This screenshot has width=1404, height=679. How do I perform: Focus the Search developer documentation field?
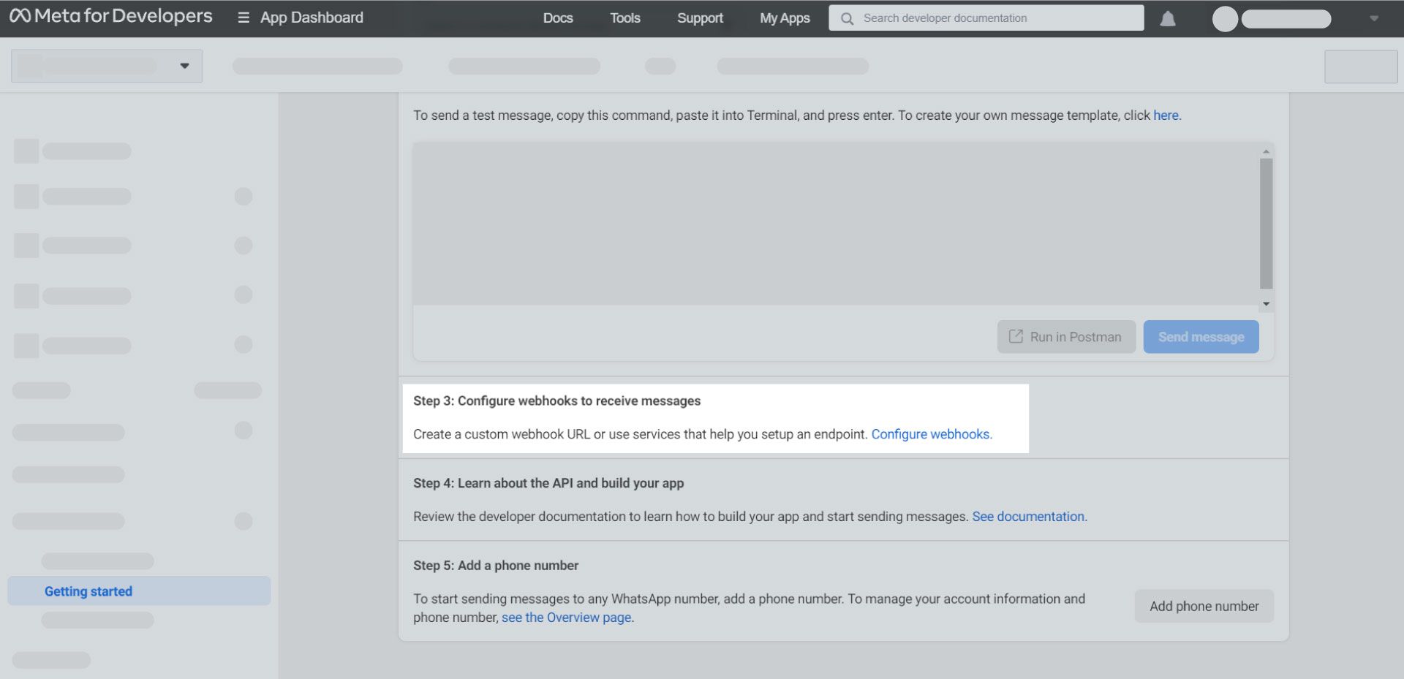click(986, 18)
